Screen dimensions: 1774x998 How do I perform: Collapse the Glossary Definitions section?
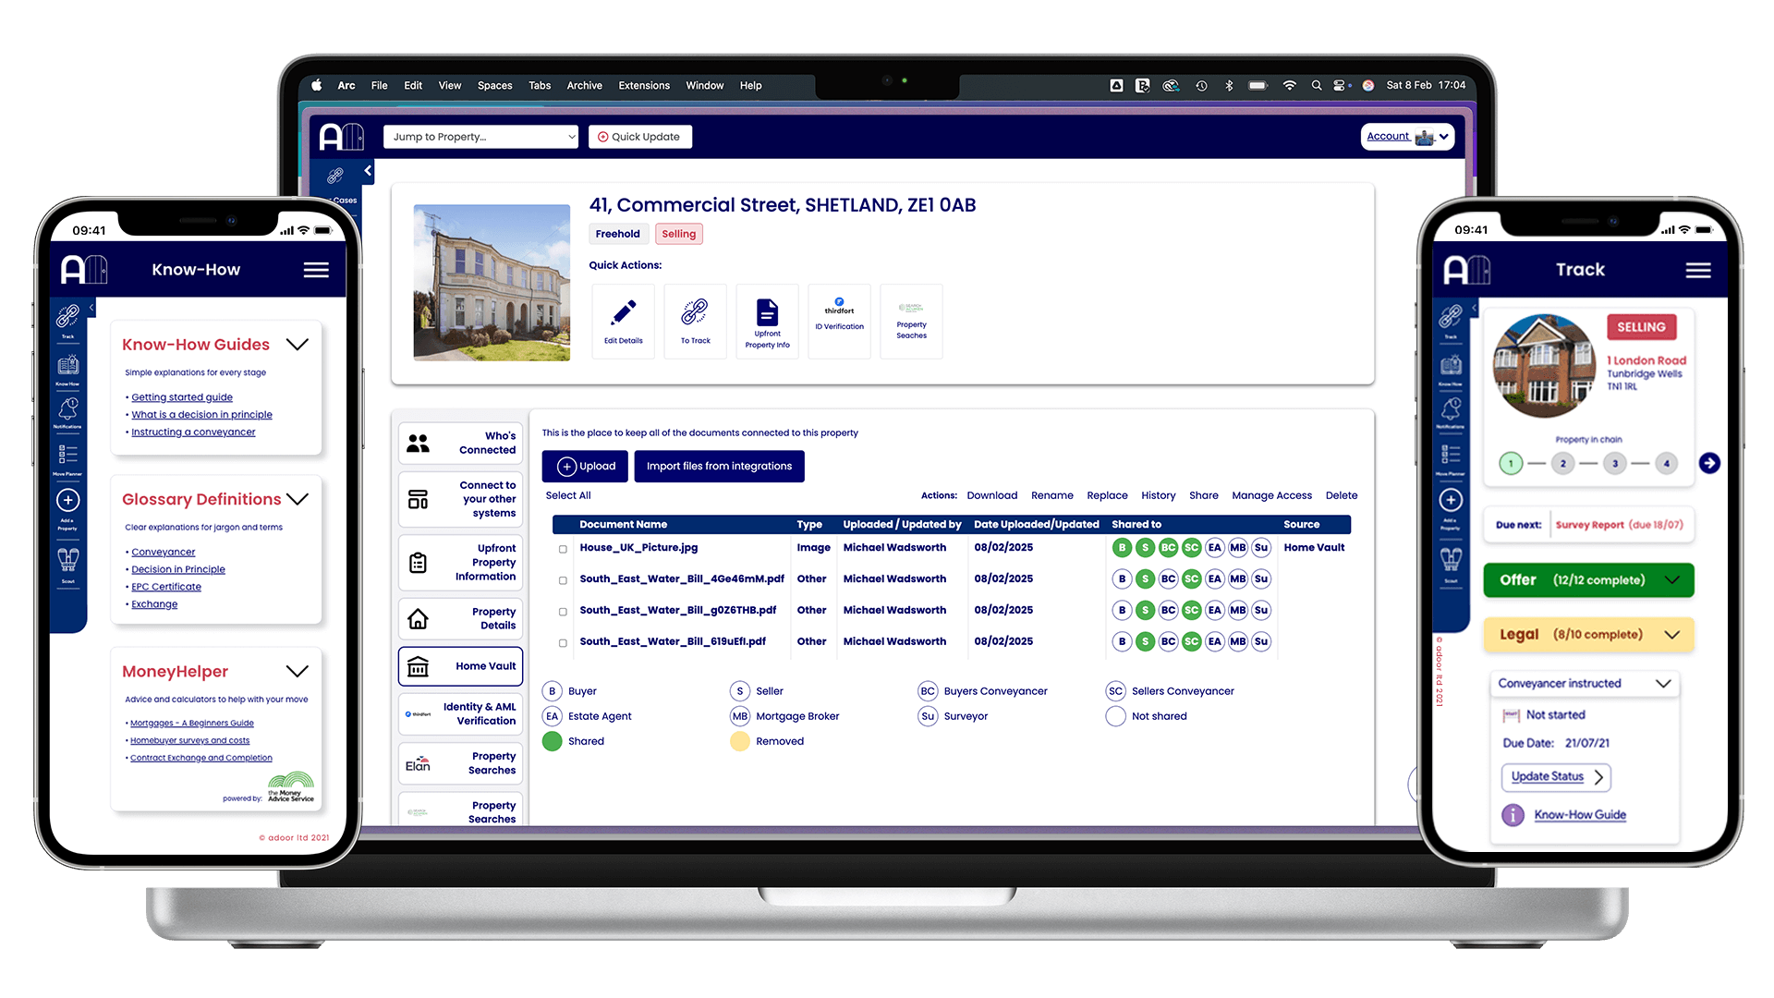(x=298, y=499)
